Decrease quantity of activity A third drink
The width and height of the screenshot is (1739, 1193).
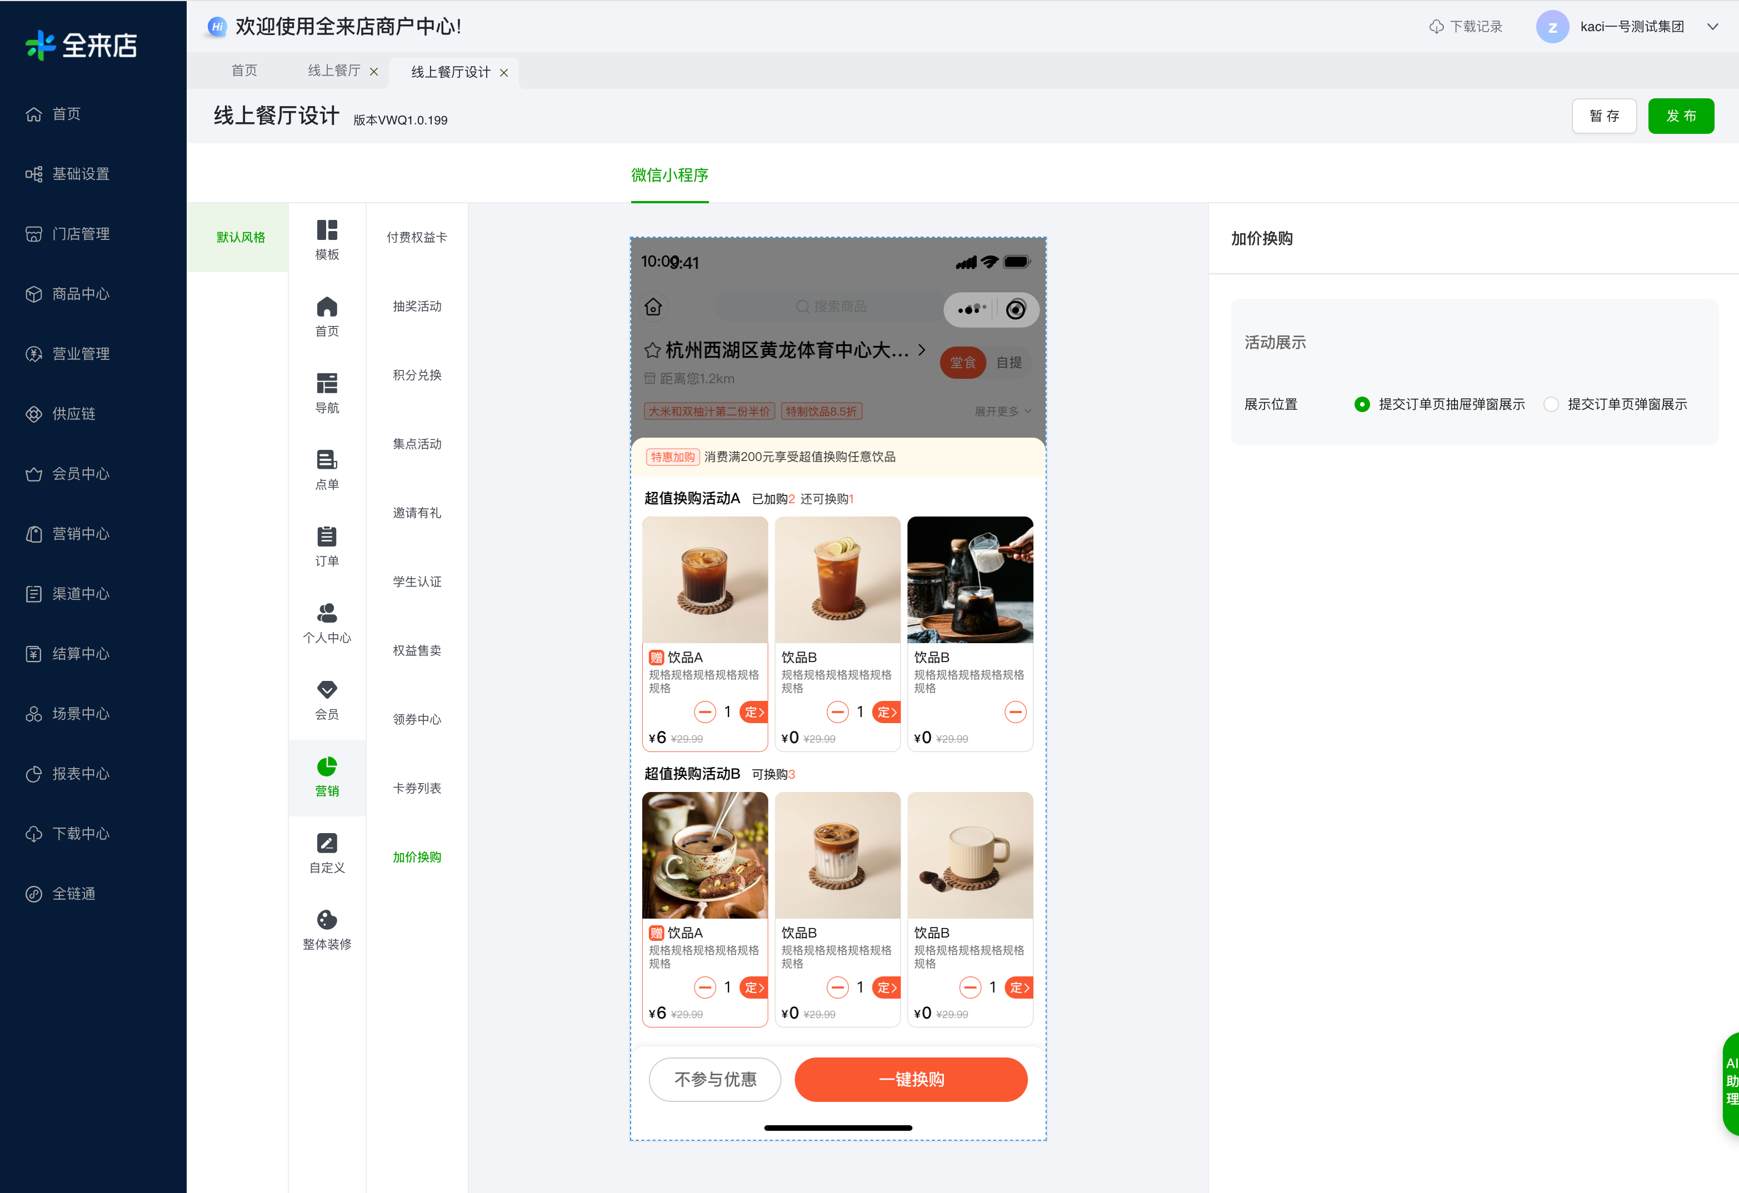click(x=1016, y=712)
